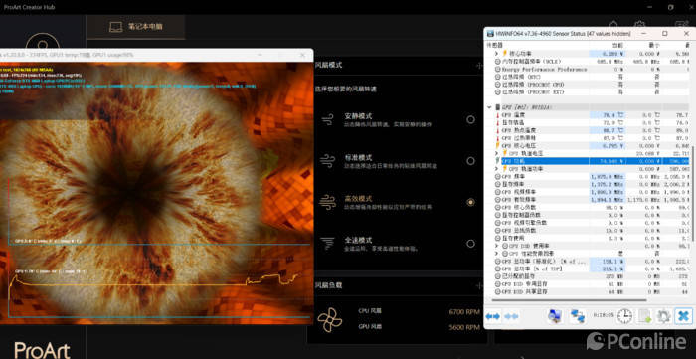Viewport: 696px width, 359px height.
Task: Expand the 核心功率 row chevron
Action: coord(497,54)
